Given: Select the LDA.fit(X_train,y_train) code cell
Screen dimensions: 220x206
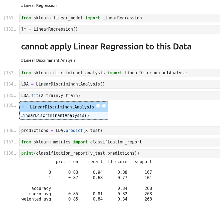Looking at the screenshot, I should click(x=119, y=96).
